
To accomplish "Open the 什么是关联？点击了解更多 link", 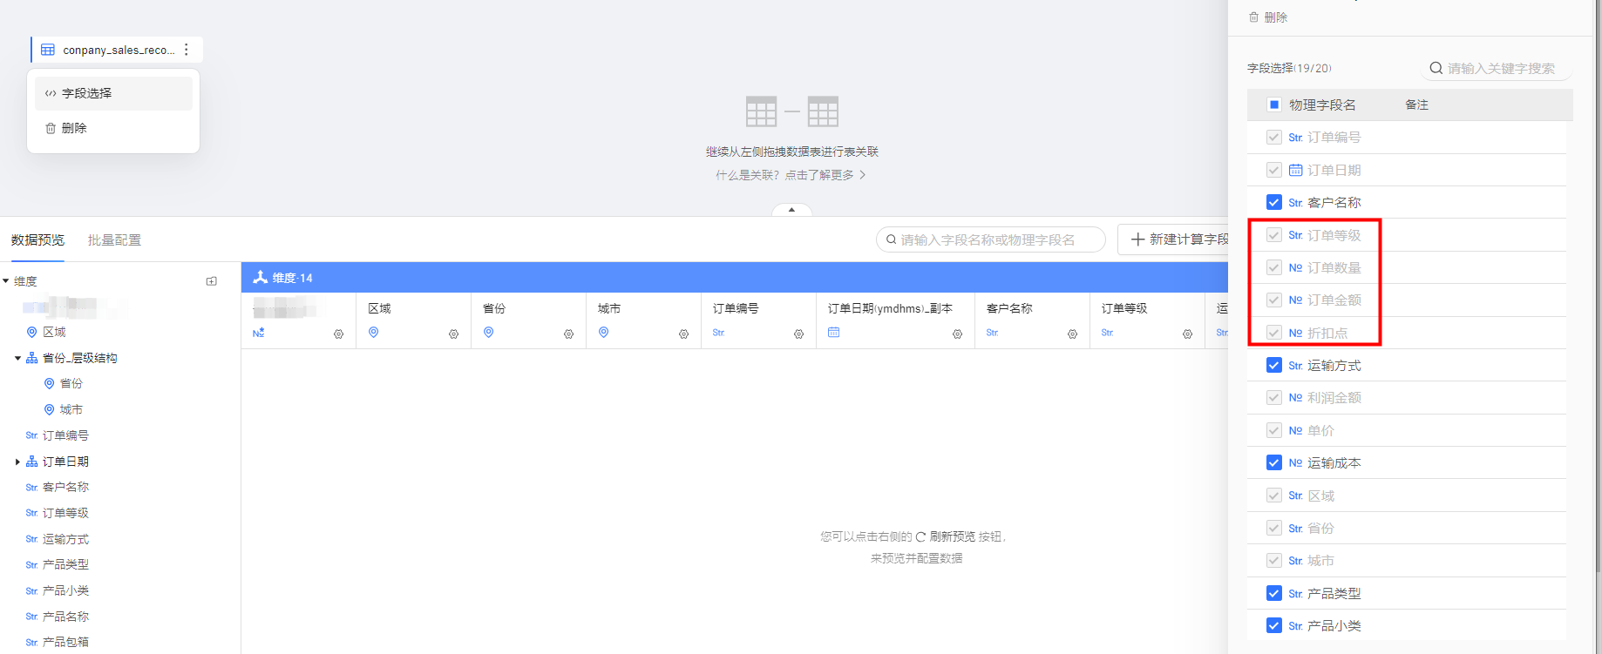I will click(791, 175).
